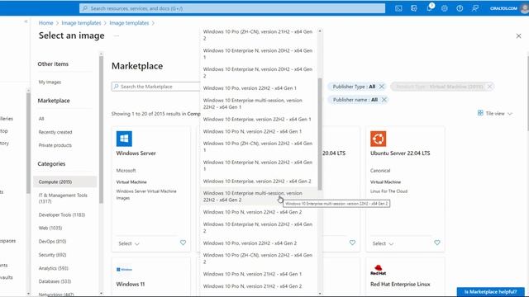Open the Red Hat Enterprise Linux tile title
This screenshot has width=529, height=297.
tap(400, 284)
